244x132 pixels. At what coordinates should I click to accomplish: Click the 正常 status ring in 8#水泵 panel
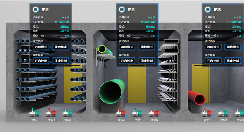pyautogui.click(x=208, y=9)
